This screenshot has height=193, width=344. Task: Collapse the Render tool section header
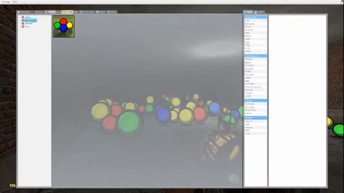(256, 118)
